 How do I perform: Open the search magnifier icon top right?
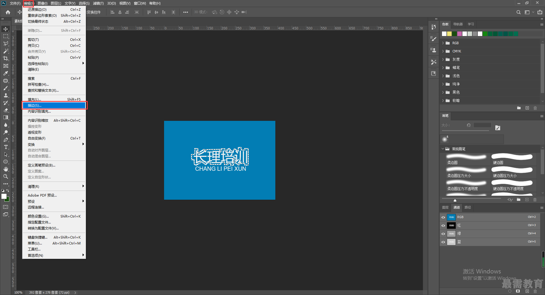click(519, 12)
